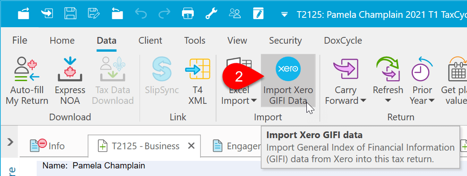Select the Data ribbon tab

(x=106, y=41)
